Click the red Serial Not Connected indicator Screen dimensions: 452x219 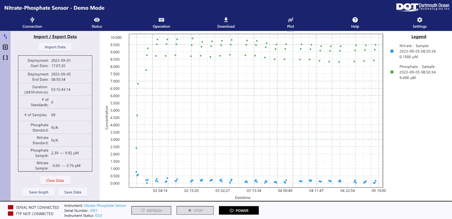point(11,207)
